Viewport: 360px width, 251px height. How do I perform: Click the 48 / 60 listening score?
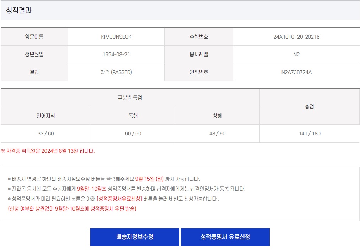click(217, 134)
